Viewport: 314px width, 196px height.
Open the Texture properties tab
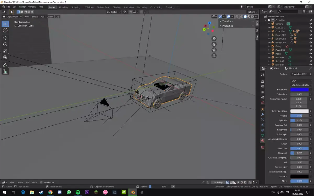(x=263, y=147)
